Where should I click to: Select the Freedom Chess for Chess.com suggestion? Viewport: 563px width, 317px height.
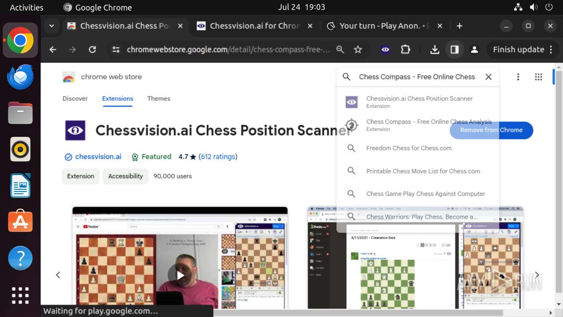tap(418, 148)
